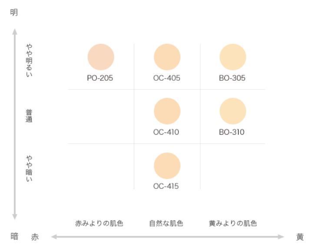Image resolution: width=312 pixels, height=251 pixels.
Task: Click the PO-205 text label
Action: click(x=100, y=78)
